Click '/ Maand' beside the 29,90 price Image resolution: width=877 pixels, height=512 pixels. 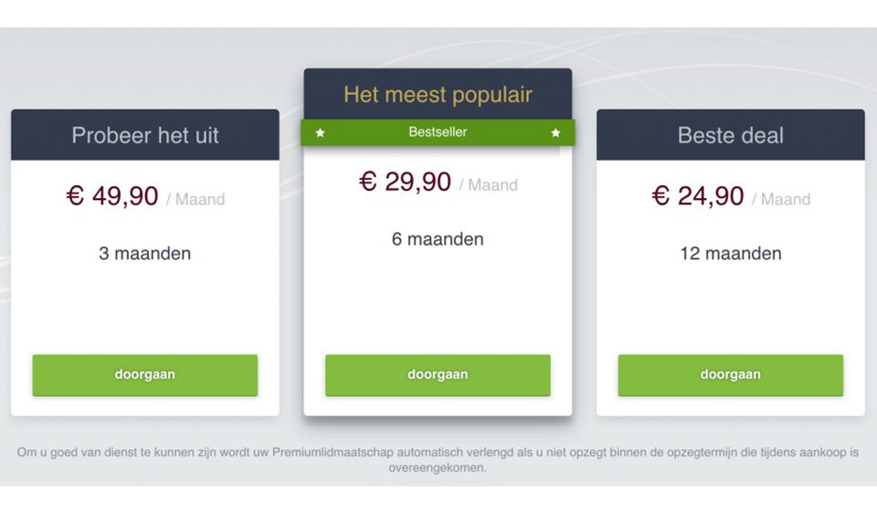pyautogui.click(x=489, y=185)
